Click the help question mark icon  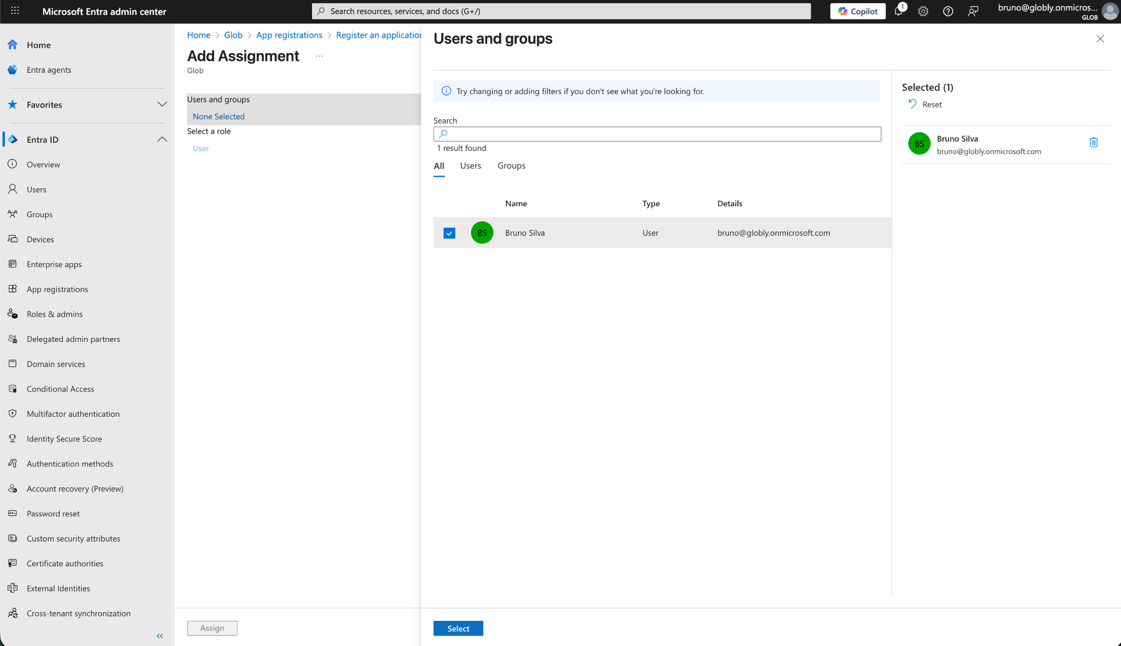[948, 11]
